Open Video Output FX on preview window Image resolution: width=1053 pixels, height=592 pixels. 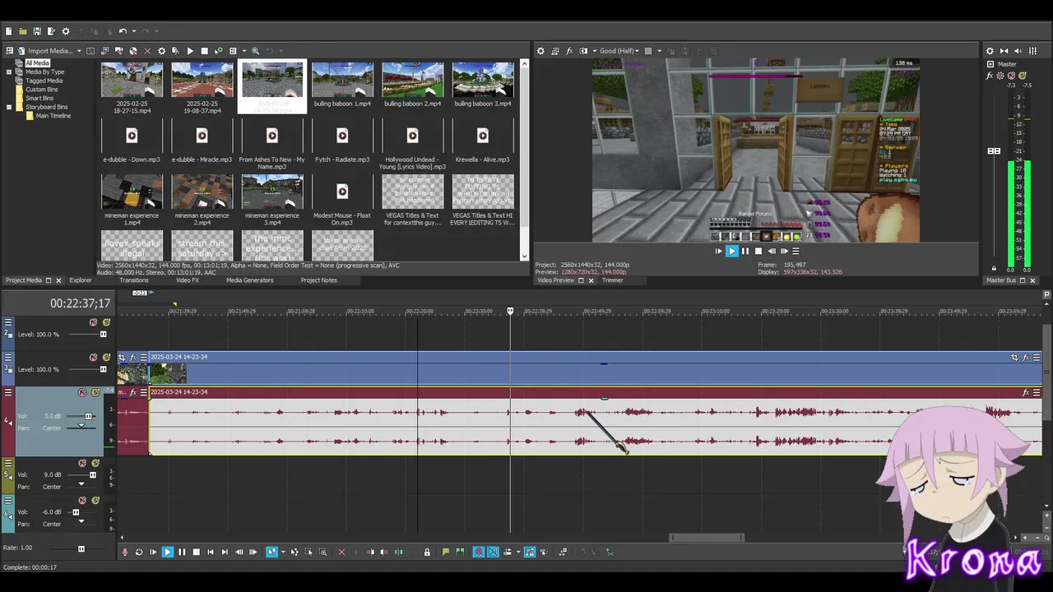[569, 51]
